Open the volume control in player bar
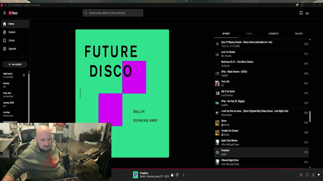323x181 pixels. coord(301,175)
